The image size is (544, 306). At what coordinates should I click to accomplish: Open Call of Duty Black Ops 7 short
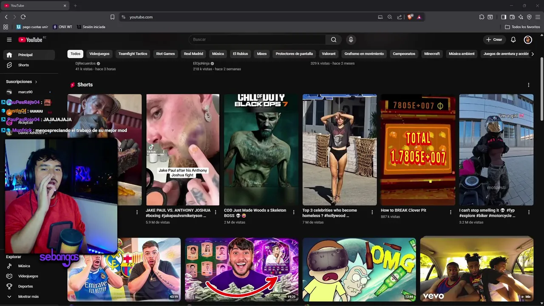pyautogui.click(x=261, y=150)
